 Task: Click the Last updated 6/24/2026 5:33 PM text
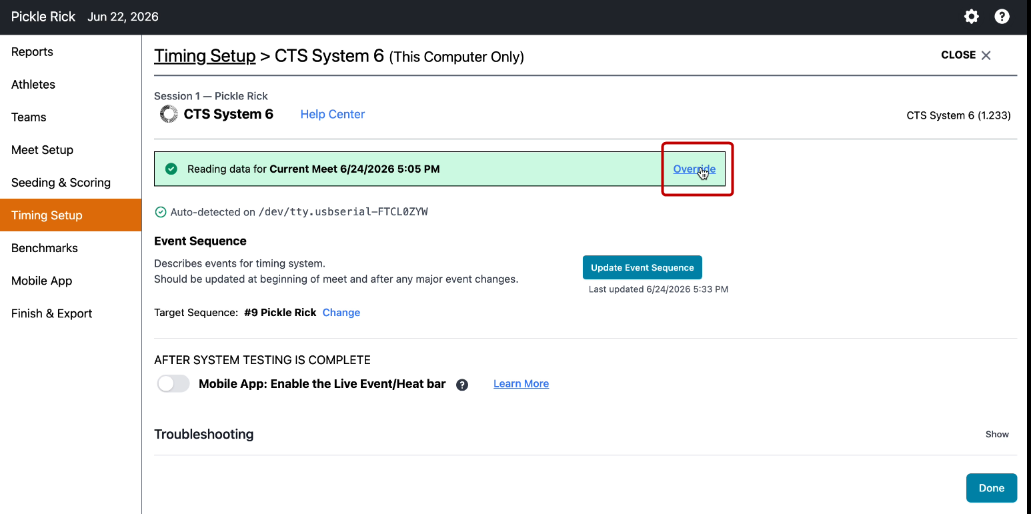pos(658,289)
